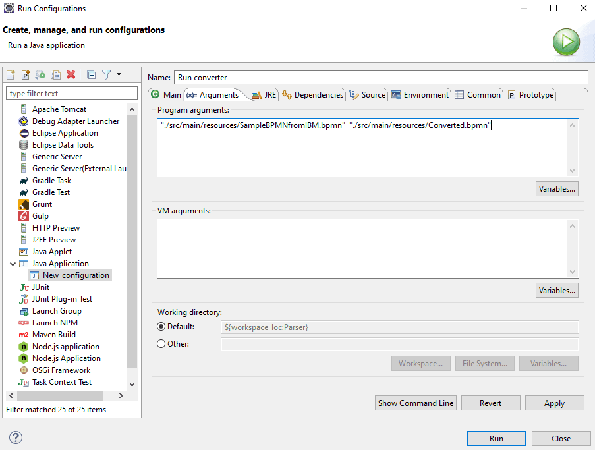Open filter dropdown arrow in toolbar
Image resolution: width=595 pixels, height=450 pixels.
(x=119, y=74)
